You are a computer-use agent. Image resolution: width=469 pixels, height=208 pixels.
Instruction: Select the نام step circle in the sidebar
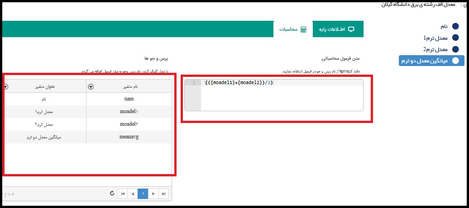pyautogui.click(x=455, y=27)
